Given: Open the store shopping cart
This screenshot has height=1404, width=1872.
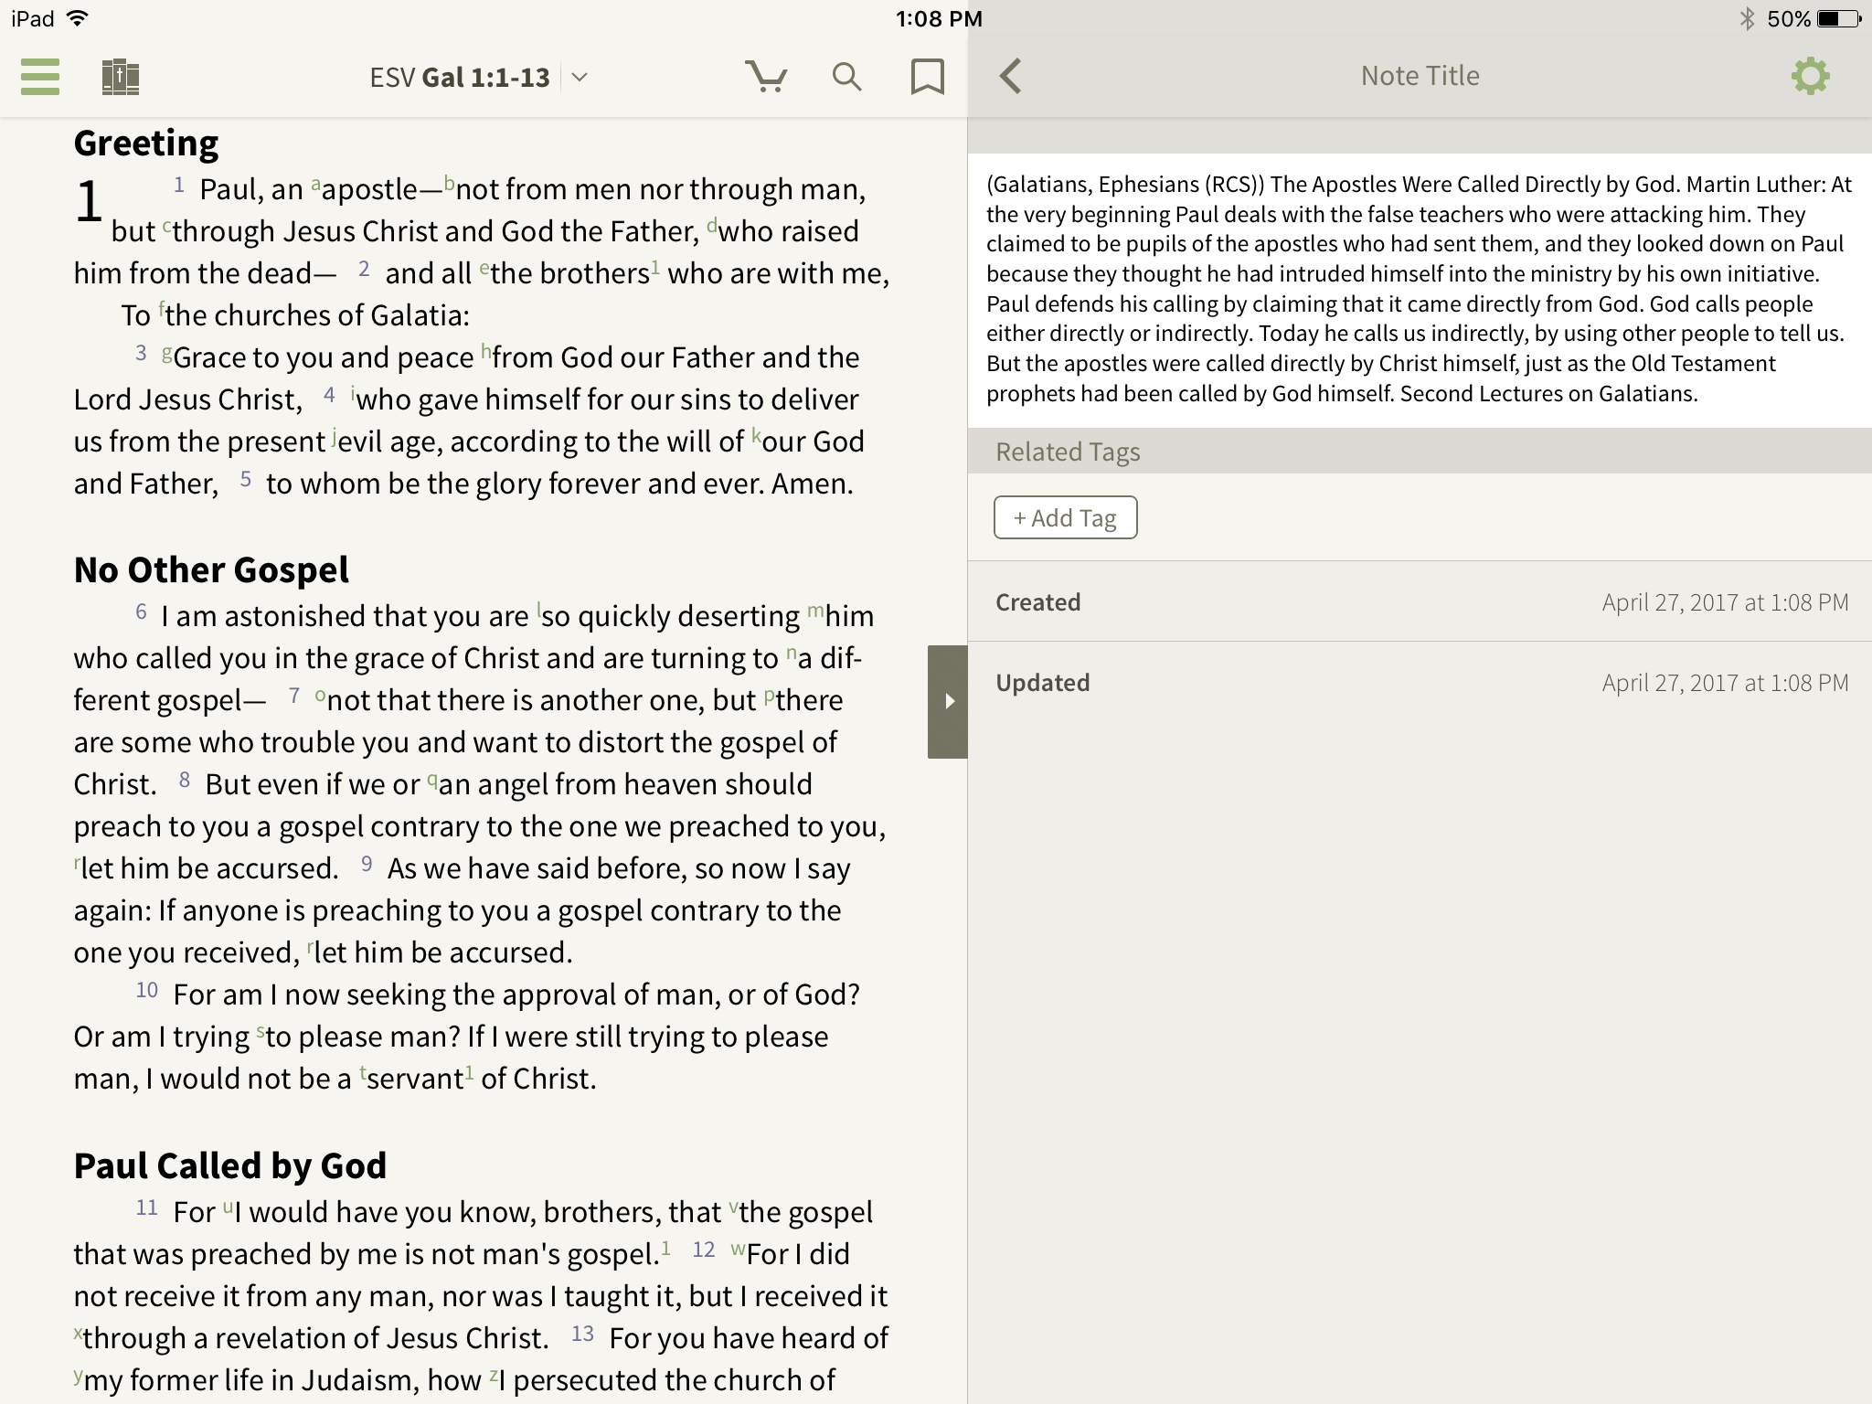Looking at the screenshot, I should point(766,77).
